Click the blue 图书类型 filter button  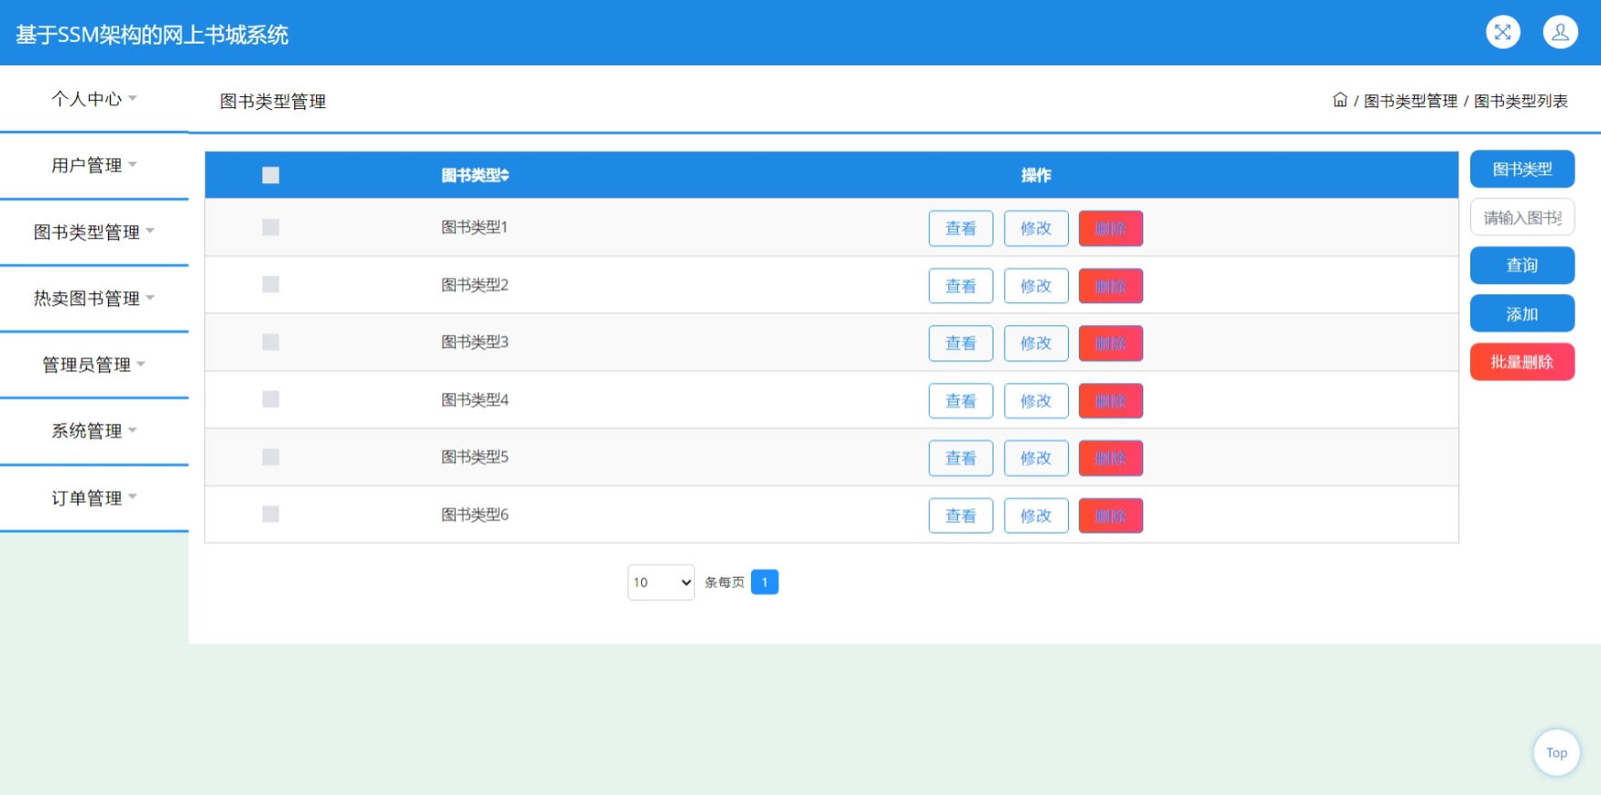tap(1522, 169)
